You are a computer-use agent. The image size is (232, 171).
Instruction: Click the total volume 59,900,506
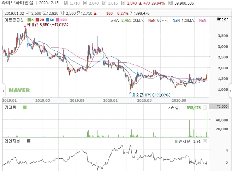(x=184, y=3)
